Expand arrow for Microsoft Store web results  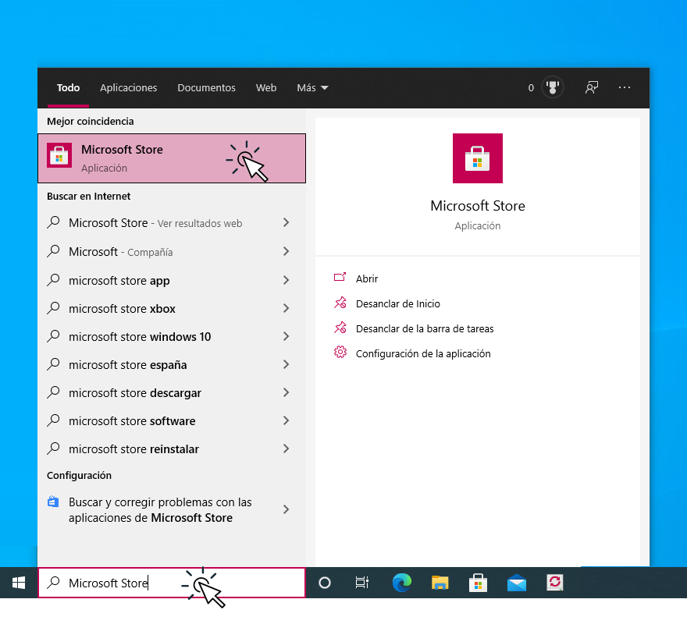point(286,222)
